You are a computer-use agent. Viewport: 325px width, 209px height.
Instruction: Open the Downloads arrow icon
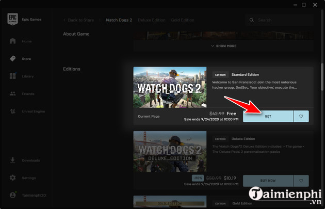pos(13,160)
